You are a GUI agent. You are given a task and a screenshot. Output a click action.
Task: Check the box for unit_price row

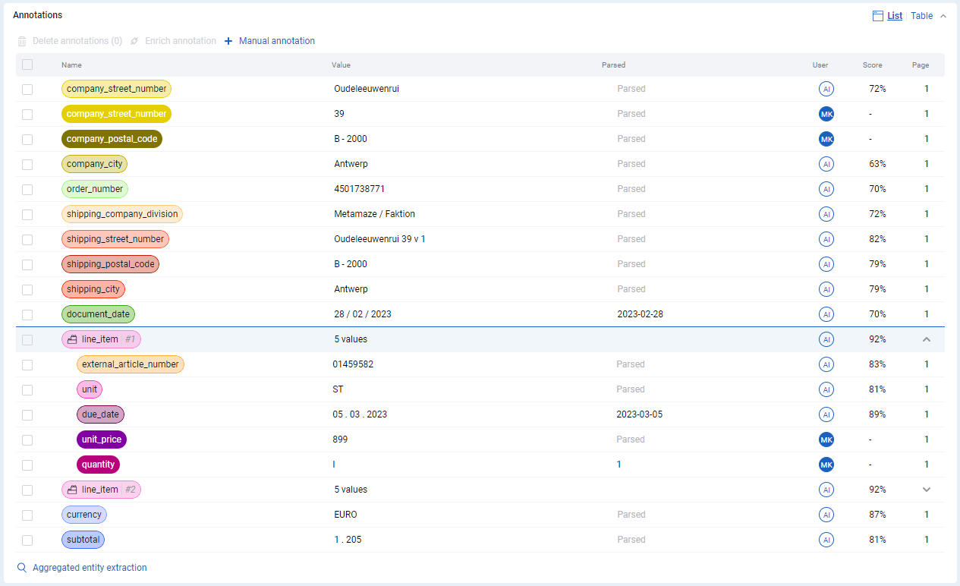point(27,440)
